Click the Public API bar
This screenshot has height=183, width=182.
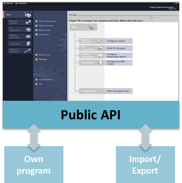(x=91, y=115)
